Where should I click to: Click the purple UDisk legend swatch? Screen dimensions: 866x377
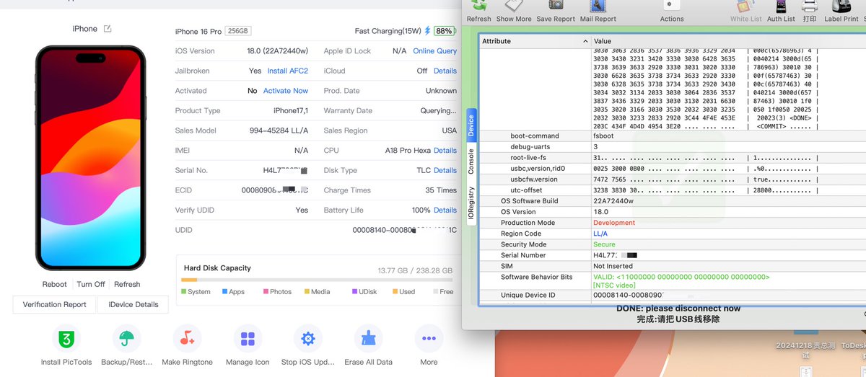coord(354,292)
